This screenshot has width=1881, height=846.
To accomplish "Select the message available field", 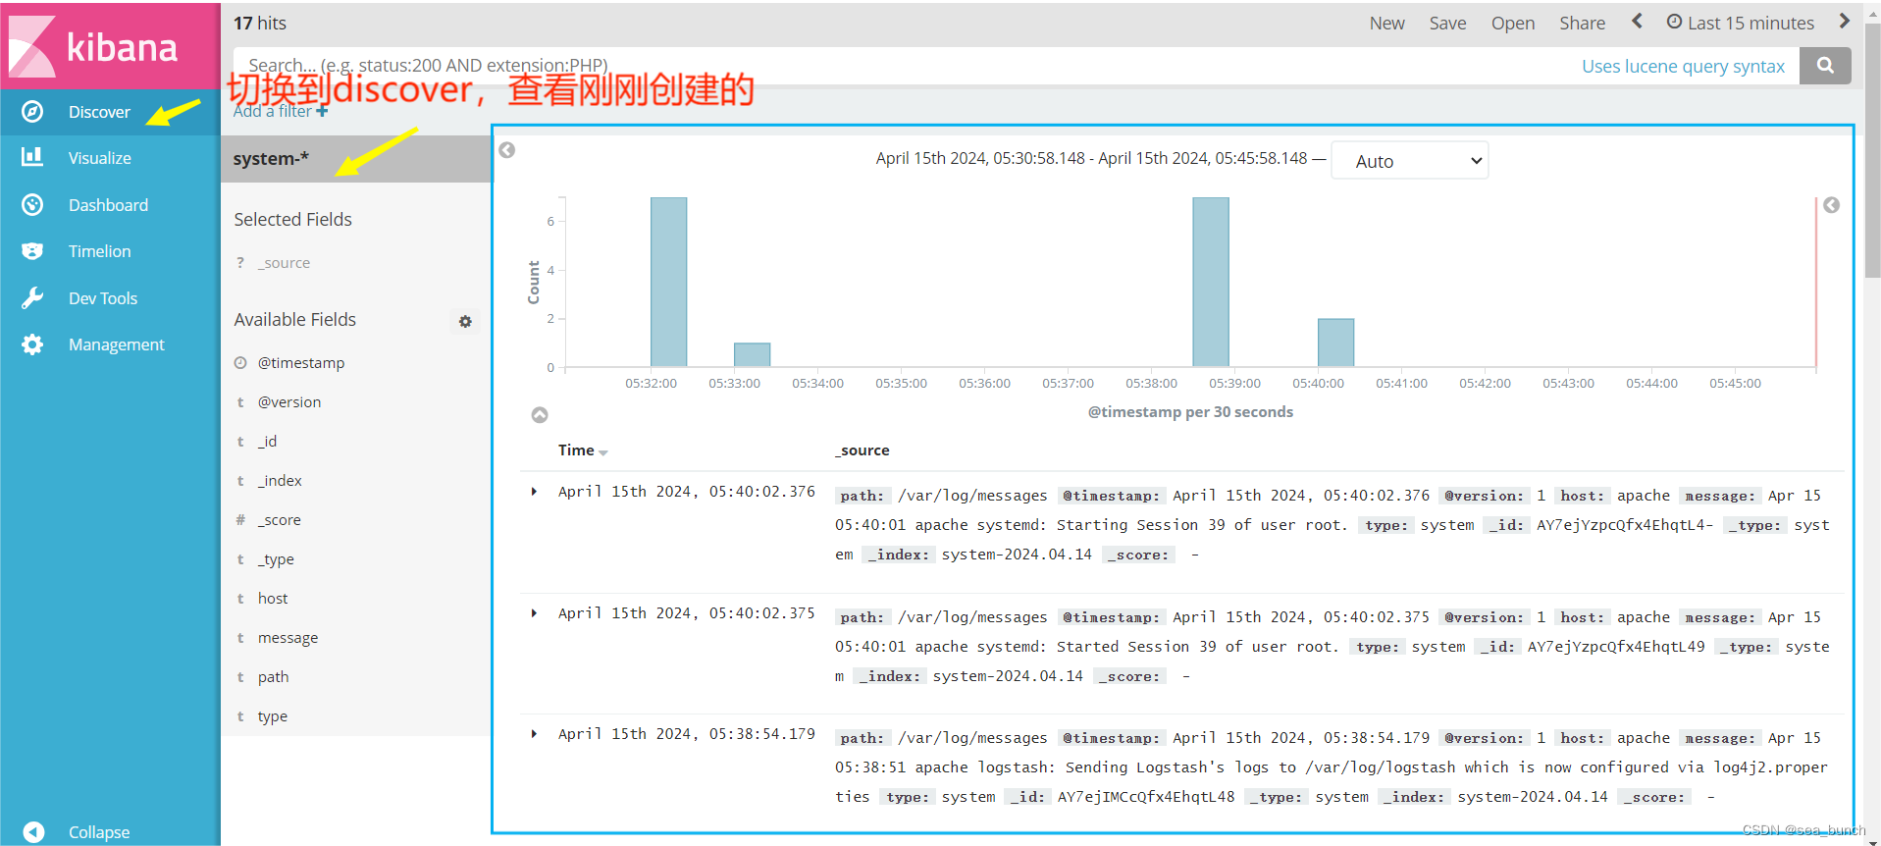I will [x=287, y=638].
